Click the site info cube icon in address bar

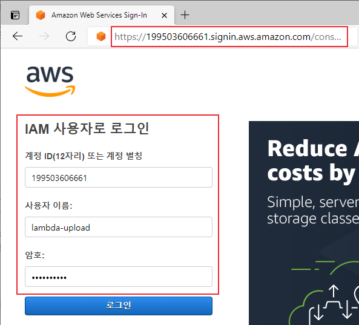pyautogui.click(x=101, y=36)
